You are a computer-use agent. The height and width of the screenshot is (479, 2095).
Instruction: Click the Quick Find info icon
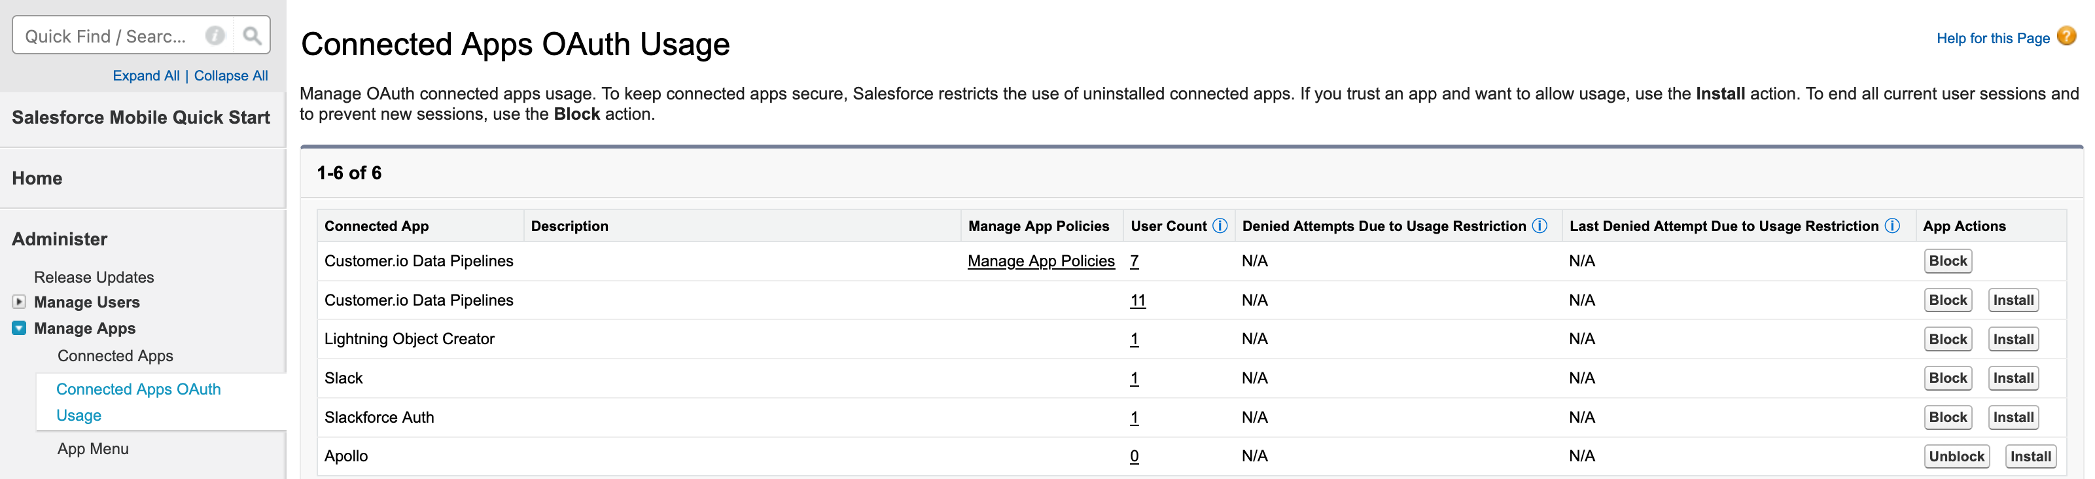215,36
